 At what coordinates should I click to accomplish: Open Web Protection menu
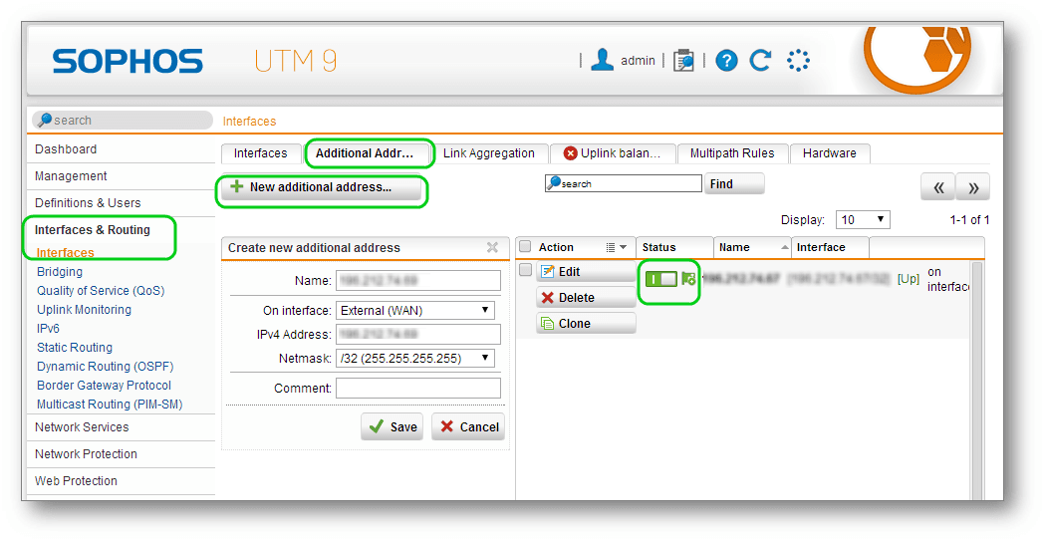coord(76,481)
